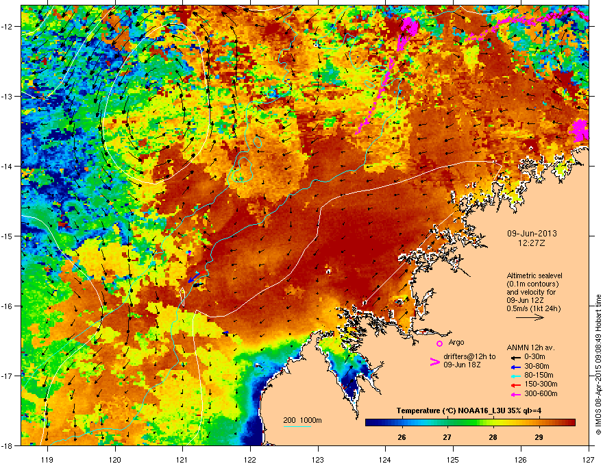Click the '200 1000m' isobath label
603x466 pixels.
coord(302,420)
